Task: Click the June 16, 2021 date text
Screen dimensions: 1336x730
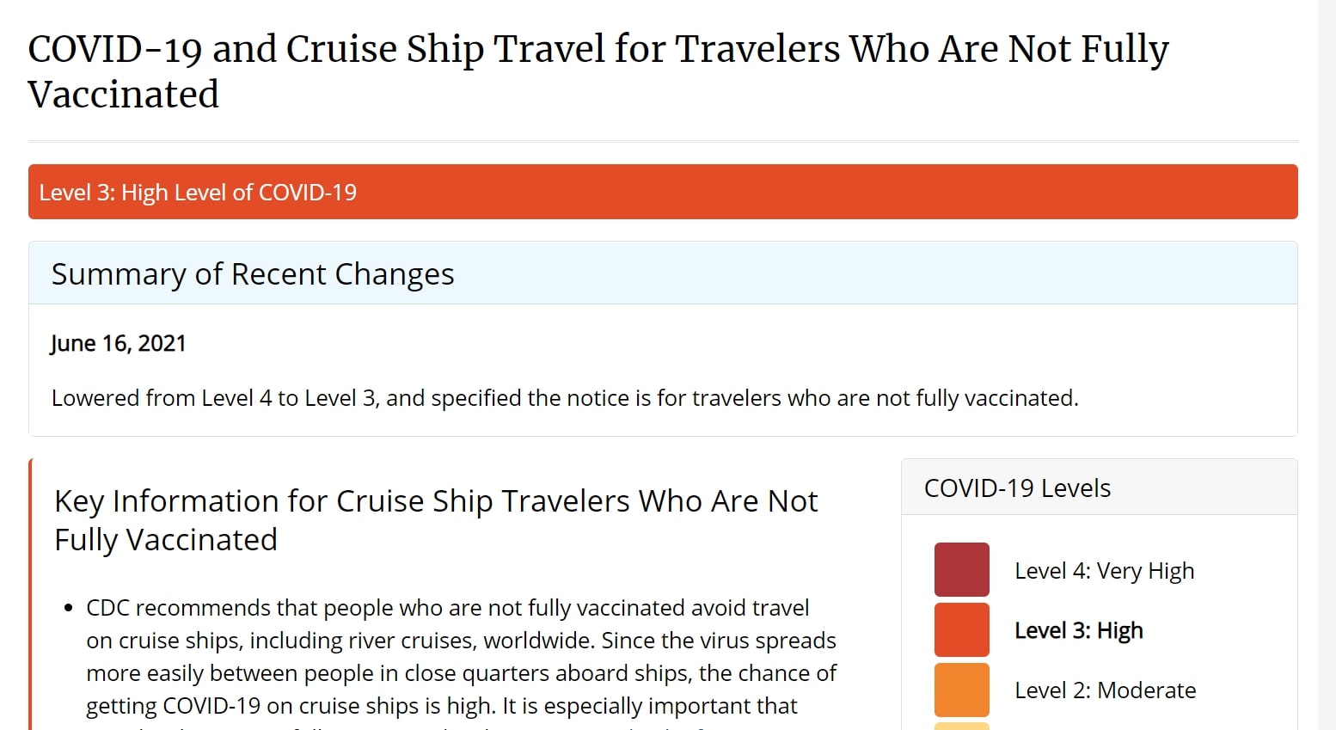Action: [119, 344]
